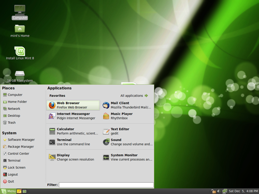This screenshot has height=194, width=259.
Task: Click the notes launcher icon beside Menu
Action: click(19, 191)
